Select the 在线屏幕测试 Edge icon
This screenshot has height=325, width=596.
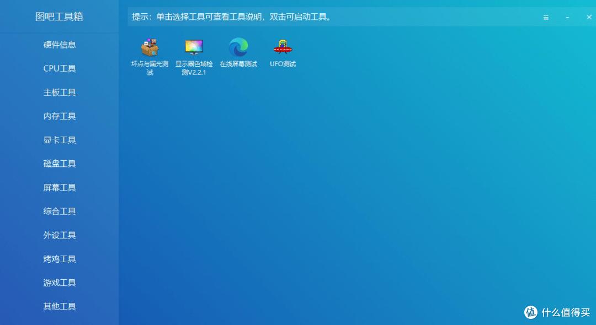coord(238,47)
